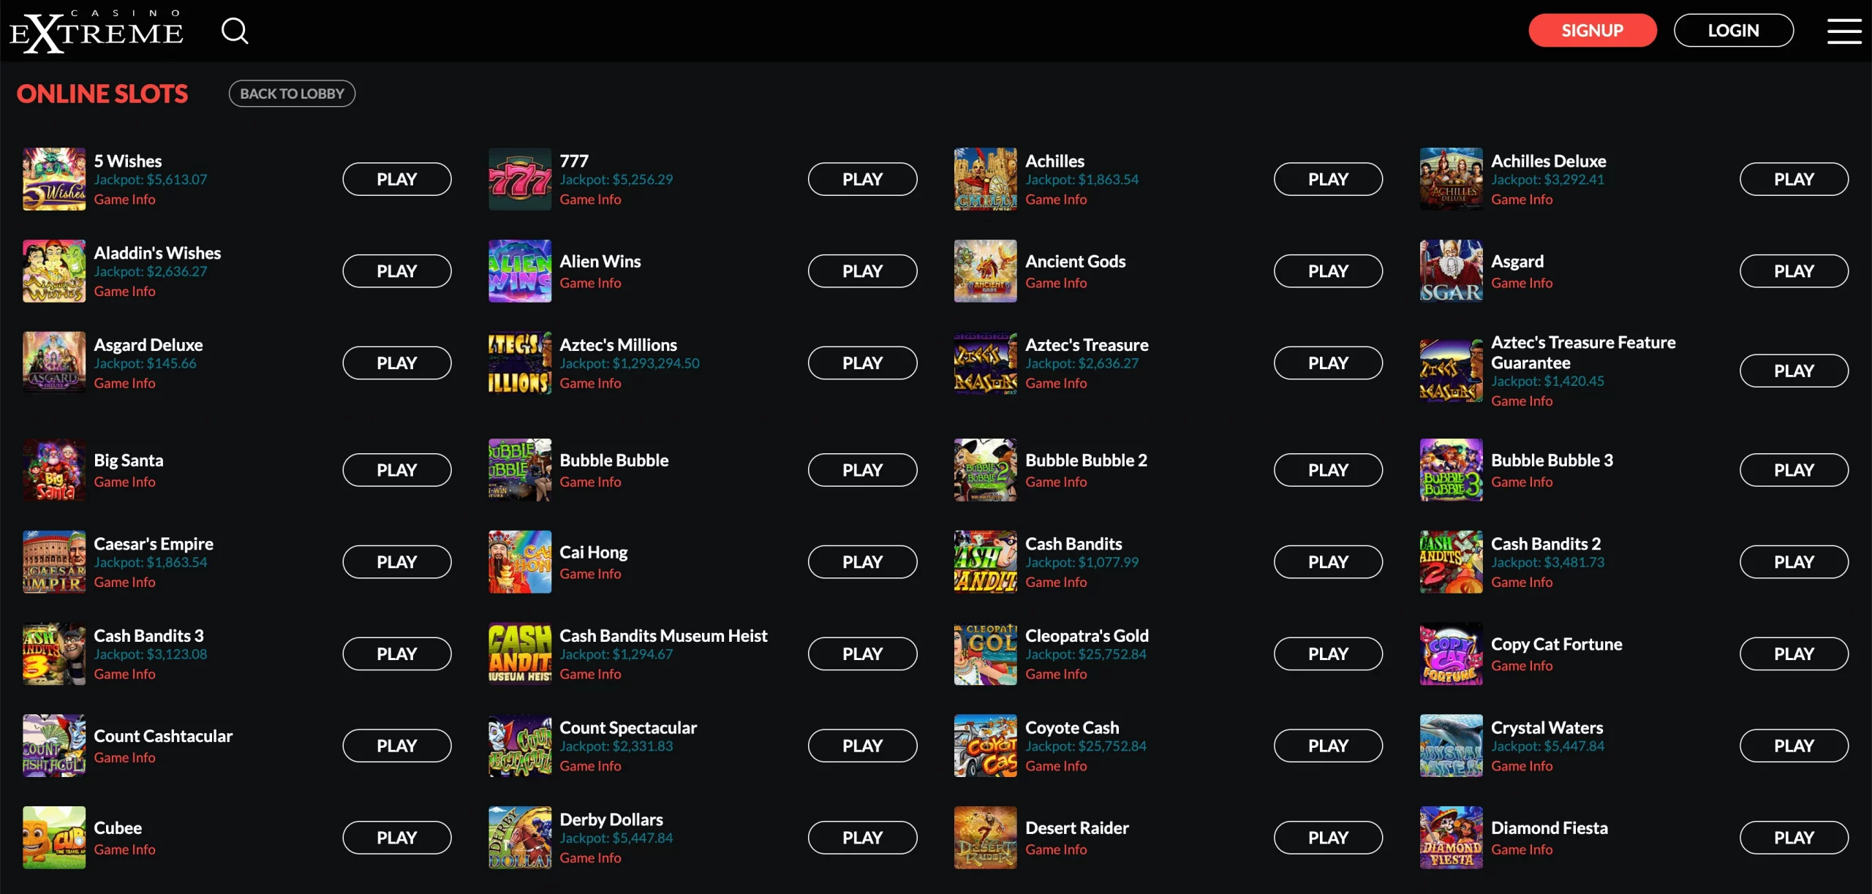Open the hamburger menu icon
Viewport: 1872px width, 894px height.
[1844, 31]
